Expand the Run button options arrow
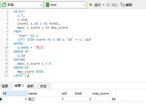The image size is (146, 106). coord(103,5)
